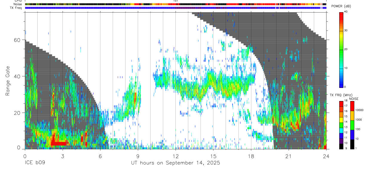The width and height of the screenshot is (367, 169).
Task: Click the blue TX frequency strip above the plot
Action: pos(176,8)
